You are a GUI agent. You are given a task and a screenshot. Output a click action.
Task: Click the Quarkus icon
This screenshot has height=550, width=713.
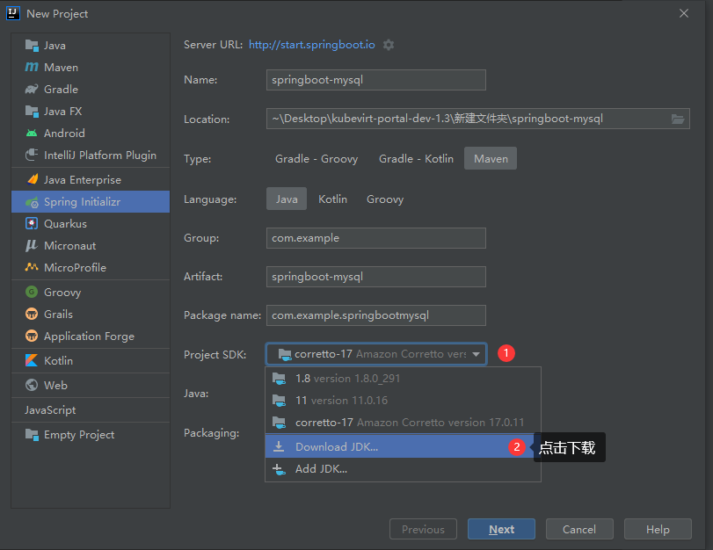(x=32, y=224)
